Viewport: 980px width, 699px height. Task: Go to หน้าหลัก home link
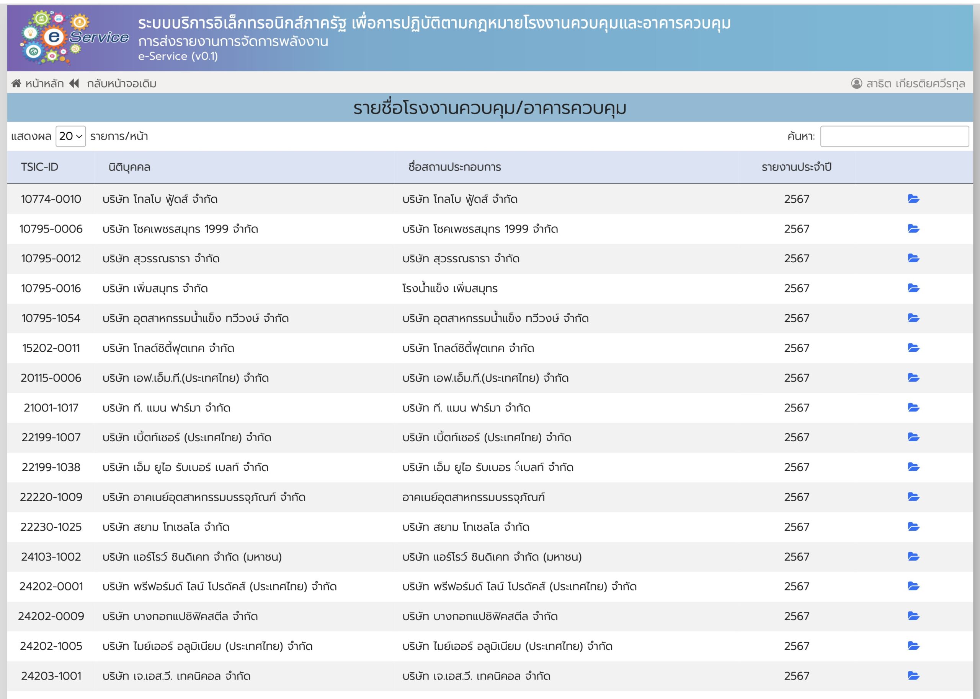click(44, 83)
